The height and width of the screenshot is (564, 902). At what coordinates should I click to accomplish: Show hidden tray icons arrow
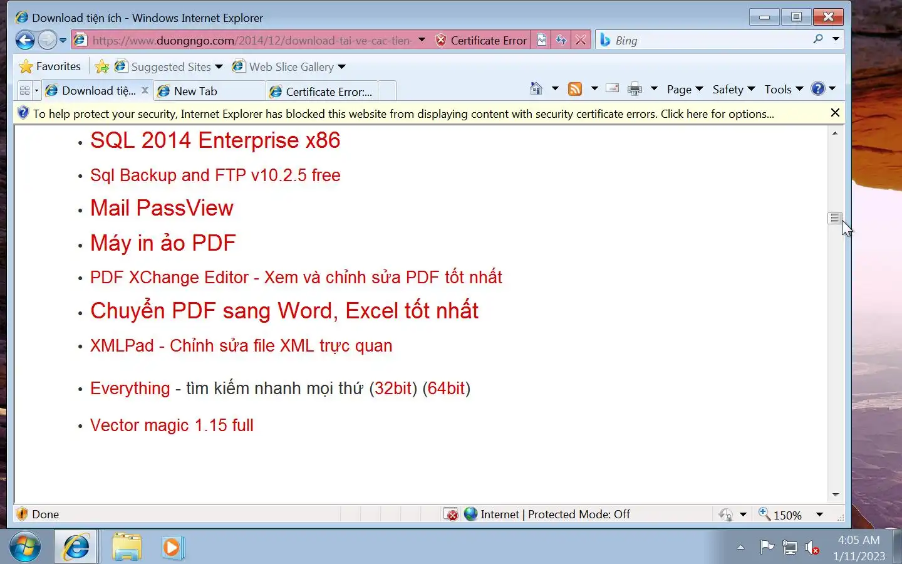pos(740,548)
